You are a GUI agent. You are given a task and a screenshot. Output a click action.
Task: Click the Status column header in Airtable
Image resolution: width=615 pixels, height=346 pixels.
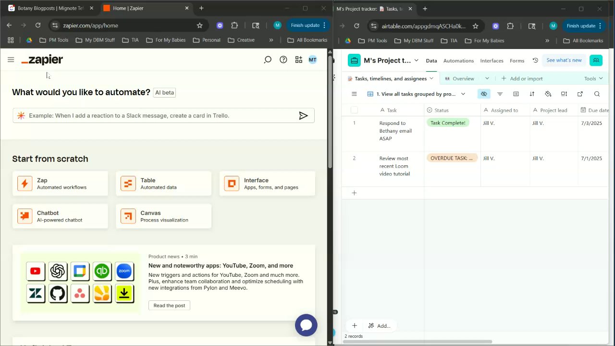pos(452,110)
